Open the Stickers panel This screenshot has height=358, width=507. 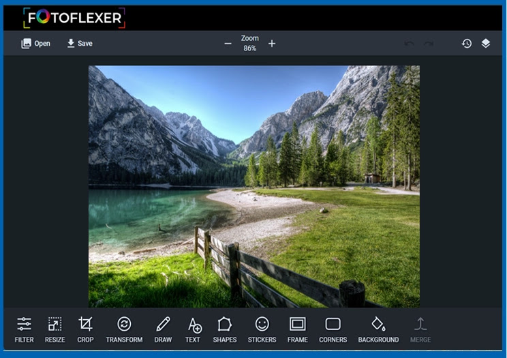[x=262, y=329]
